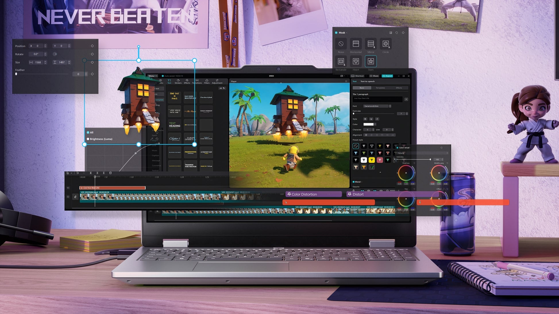
Task: Click the Bold style icon
Action: coord(365,119)
